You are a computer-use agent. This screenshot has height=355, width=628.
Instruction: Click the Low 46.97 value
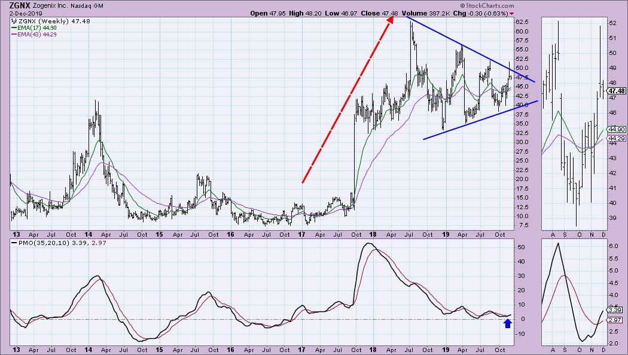(x=342, y=13)
